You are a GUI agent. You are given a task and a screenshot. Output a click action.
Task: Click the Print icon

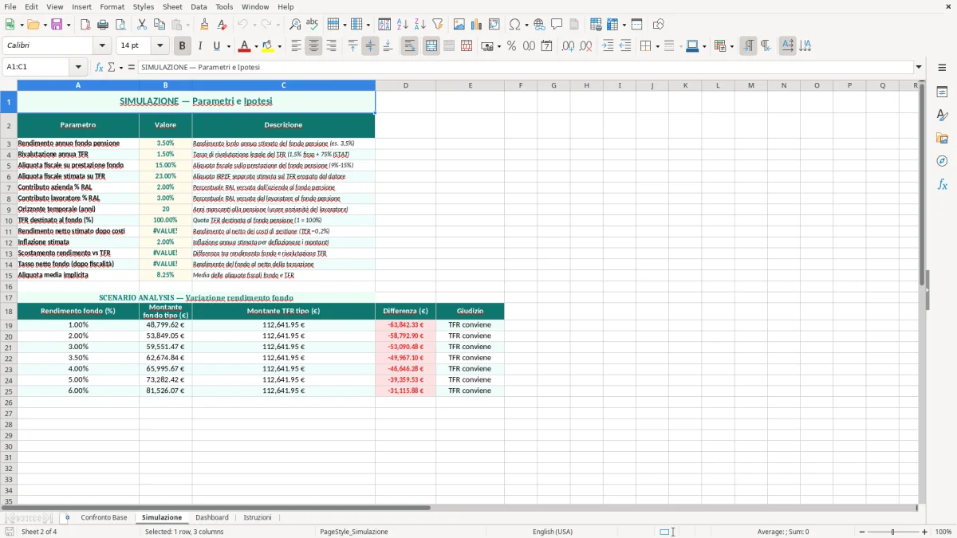point(103,25)
